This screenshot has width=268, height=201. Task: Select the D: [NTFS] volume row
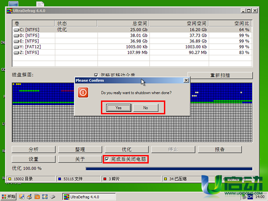[x=132, y=35]
